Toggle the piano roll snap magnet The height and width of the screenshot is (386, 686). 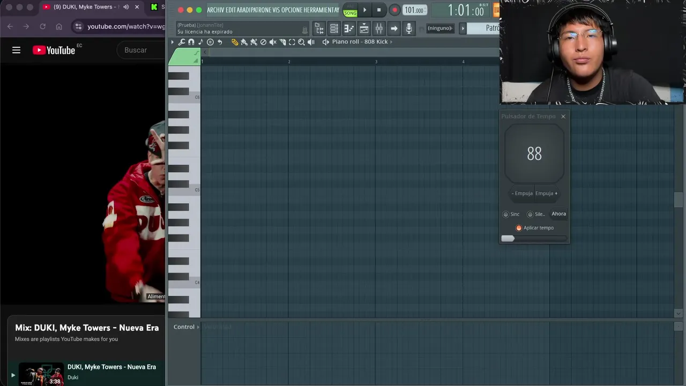click(x=191, y=42)
